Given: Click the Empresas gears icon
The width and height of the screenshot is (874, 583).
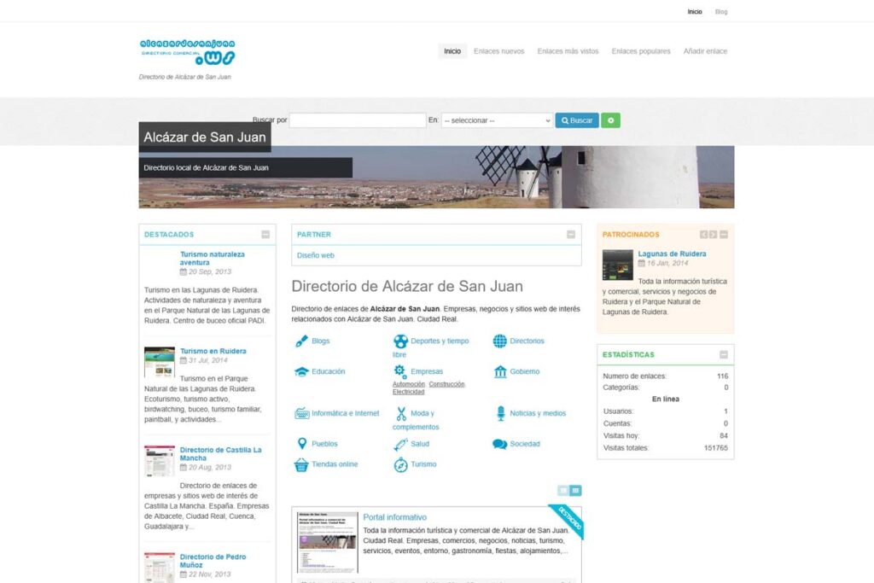Looking at the screenshot, I should click(x=400, y=372).
